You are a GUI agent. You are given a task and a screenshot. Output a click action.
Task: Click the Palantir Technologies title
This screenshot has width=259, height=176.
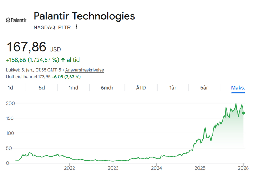(84, 16)
